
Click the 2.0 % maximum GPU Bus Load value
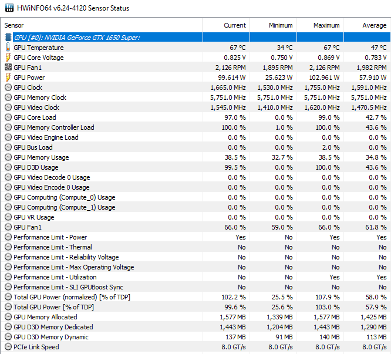click(x=331, y=147)
